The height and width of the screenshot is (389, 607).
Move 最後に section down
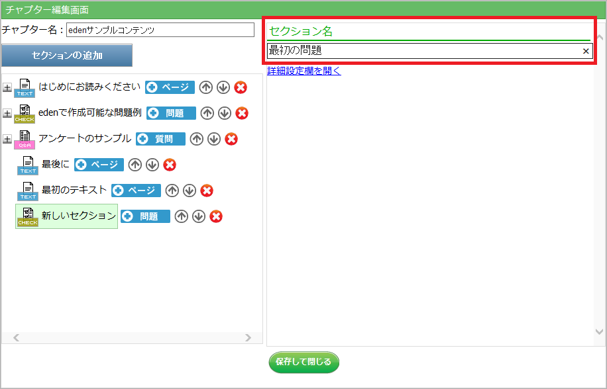click(152, 165)
